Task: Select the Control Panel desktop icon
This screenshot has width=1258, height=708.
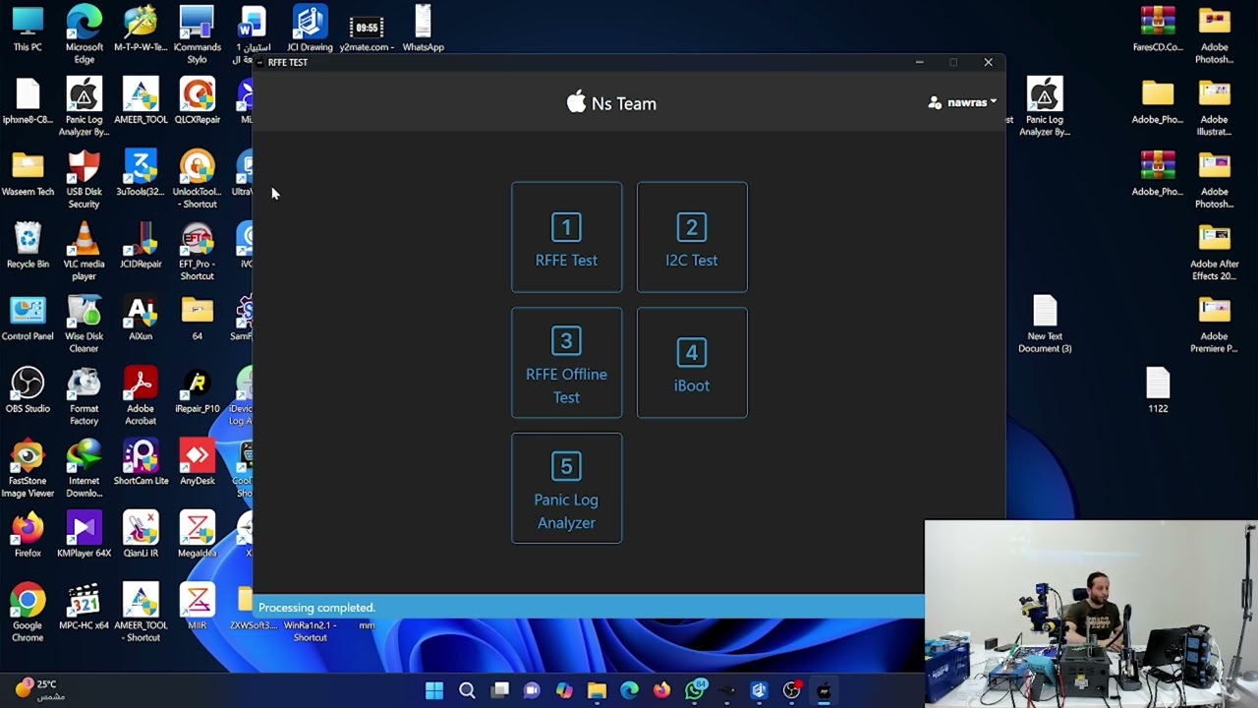Action: pos(28,319)
